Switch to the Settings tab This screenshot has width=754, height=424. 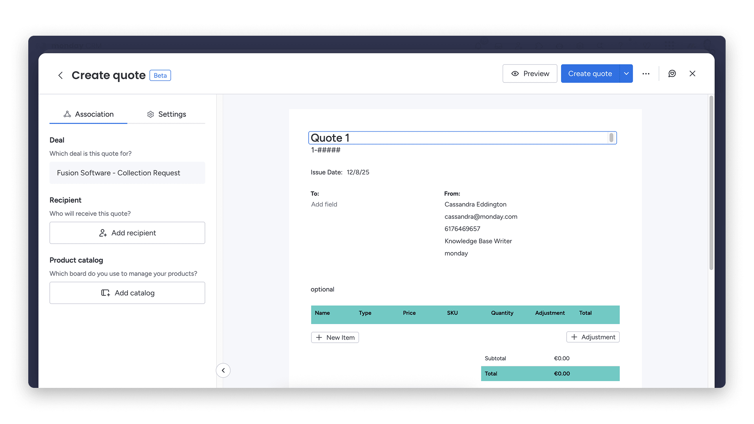pyautogui.click(x=167, y=114)
